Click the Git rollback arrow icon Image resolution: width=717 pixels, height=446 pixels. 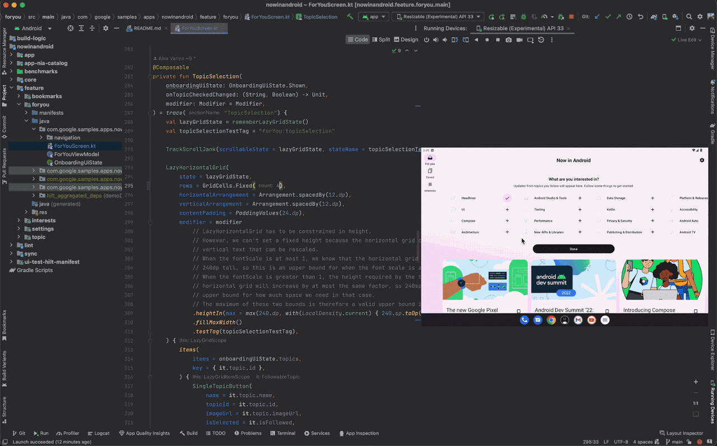tap(640, 17)
